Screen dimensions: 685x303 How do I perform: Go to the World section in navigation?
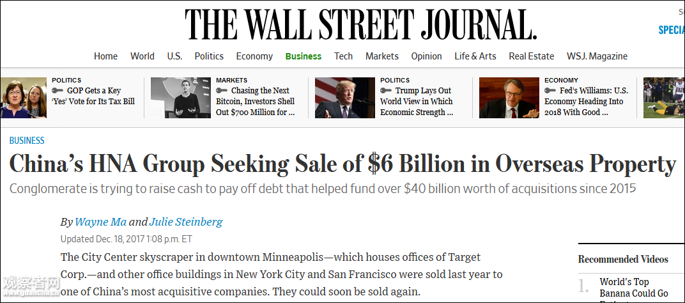click(142, 56)
